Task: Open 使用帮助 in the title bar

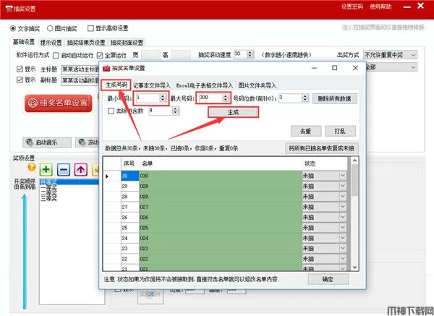Action: pos(381,7)
